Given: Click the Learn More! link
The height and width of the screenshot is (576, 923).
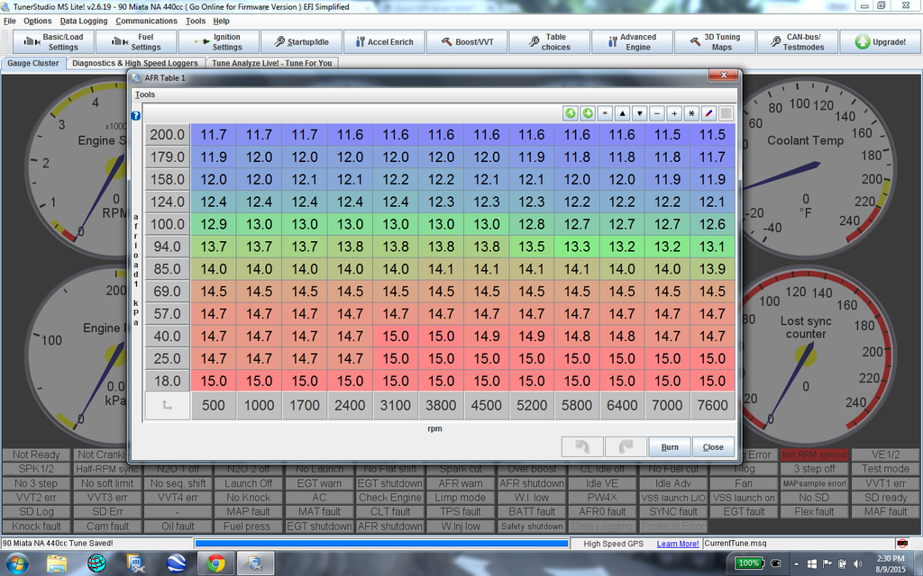Looking at the screenshot, I should [x=677, y=544].
